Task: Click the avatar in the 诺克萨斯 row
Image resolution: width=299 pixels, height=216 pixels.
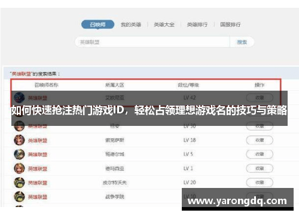Action: tap(19, 140)
